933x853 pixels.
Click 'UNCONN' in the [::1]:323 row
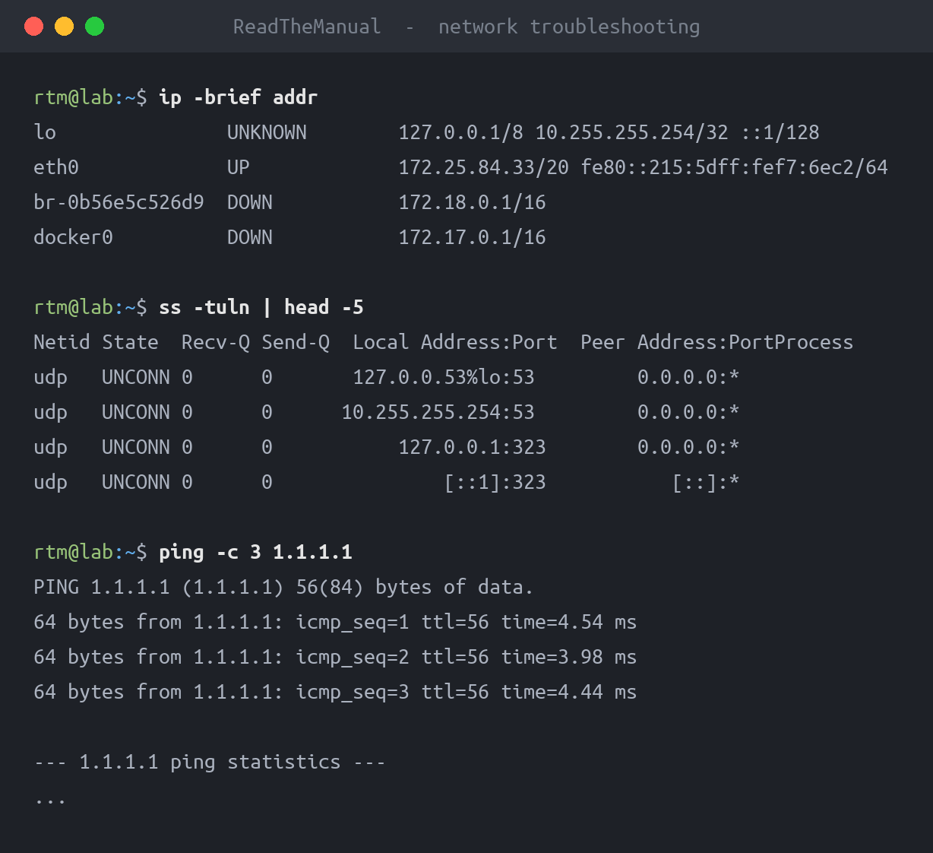coord(136,482)
